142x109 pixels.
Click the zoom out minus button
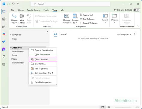(x=114, y=107)
